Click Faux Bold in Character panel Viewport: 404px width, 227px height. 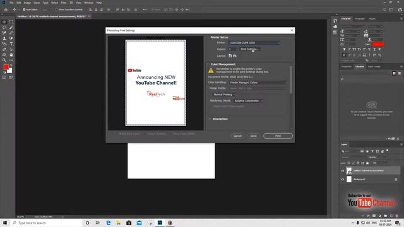pyautogui.click(x=344, y=49)
